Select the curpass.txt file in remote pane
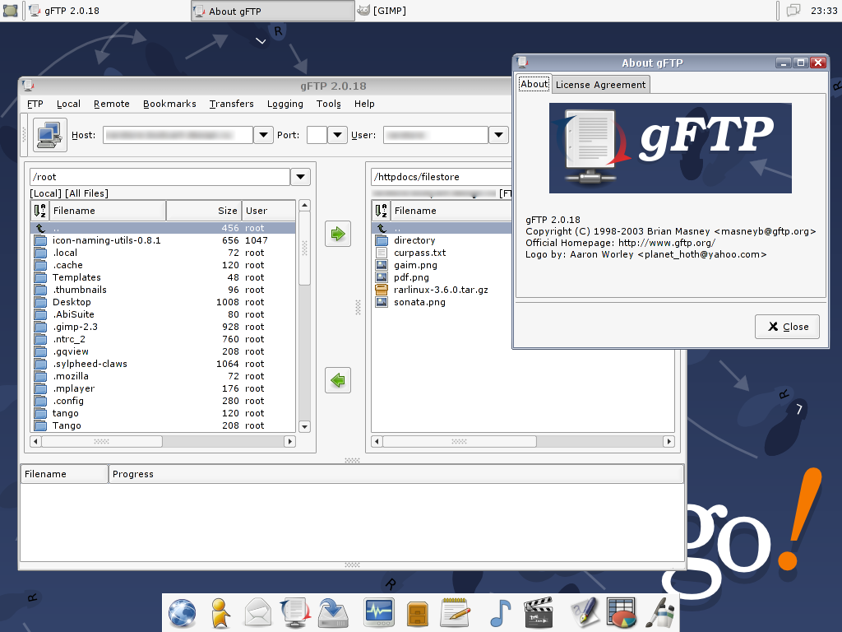The height and width of the screenshot is (632, 842). pos(420,253)
